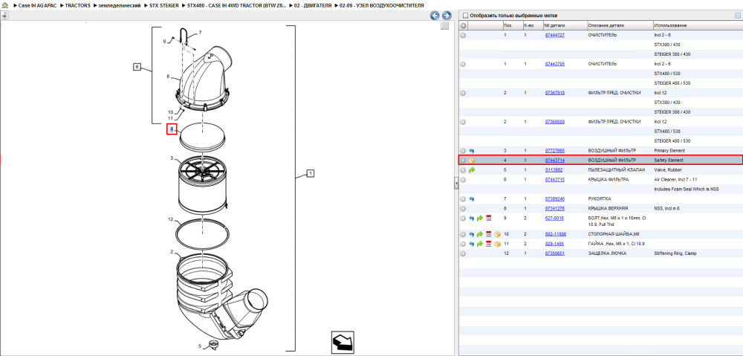This screenshot has width=743, height=356.
Task: Select callout 6 box on the diagram
Action: point(137,67)
